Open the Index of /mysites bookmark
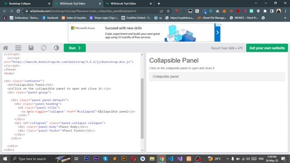Image resolution: width=290 pixels, height=163 pixels. pyautogui.click(x=74, y=18)
